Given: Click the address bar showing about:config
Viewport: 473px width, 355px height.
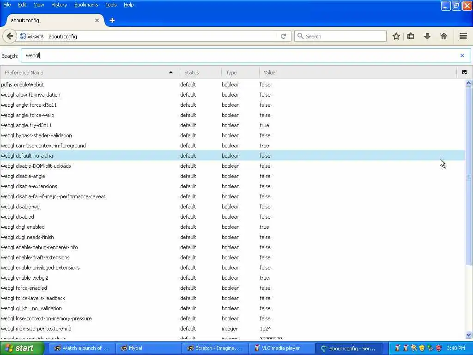Looking at the screenshot, I should (161, 36).
